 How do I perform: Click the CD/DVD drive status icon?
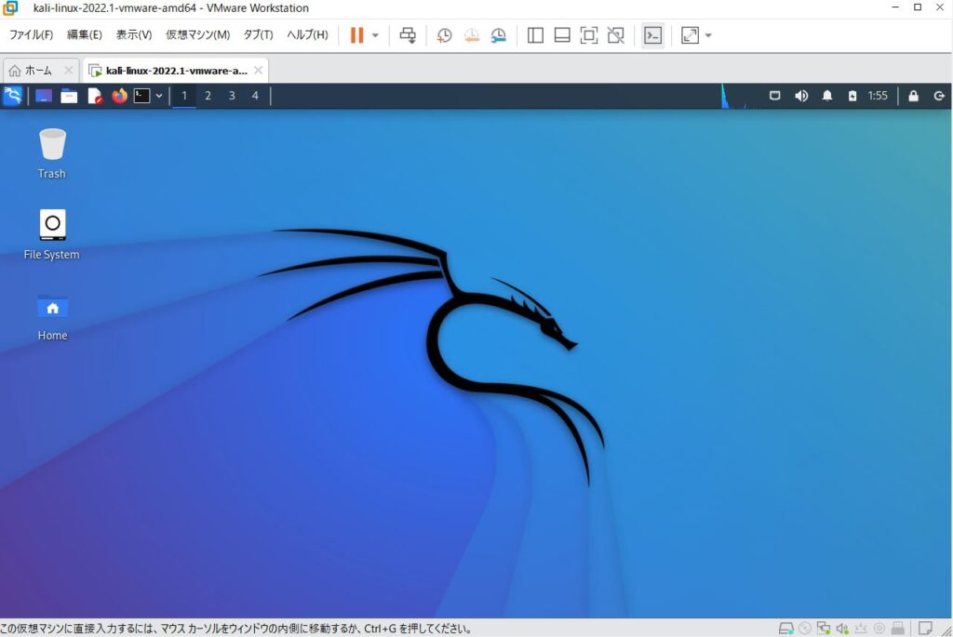point(805,629)
